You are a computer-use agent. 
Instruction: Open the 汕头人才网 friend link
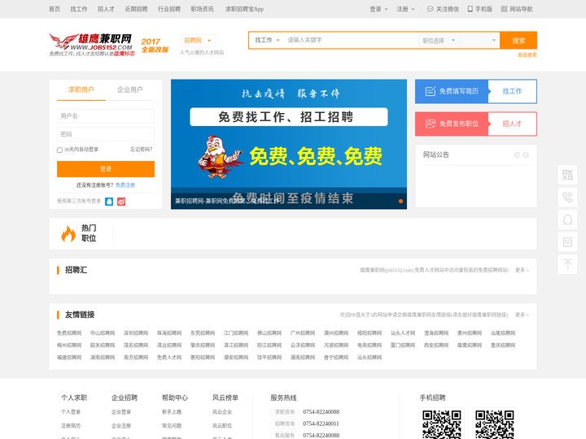[x=403, y=333]
